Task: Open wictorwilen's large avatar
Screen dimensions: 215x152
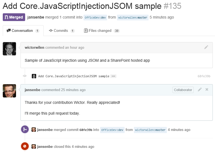Action: (x=9, y=49)
